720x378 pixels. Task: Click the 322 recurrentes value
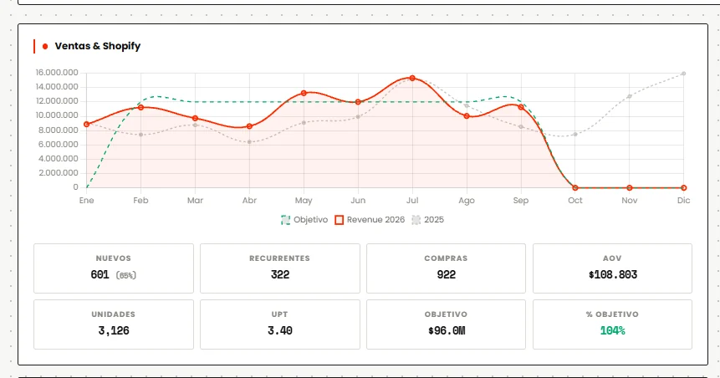(x=279, y=274)
